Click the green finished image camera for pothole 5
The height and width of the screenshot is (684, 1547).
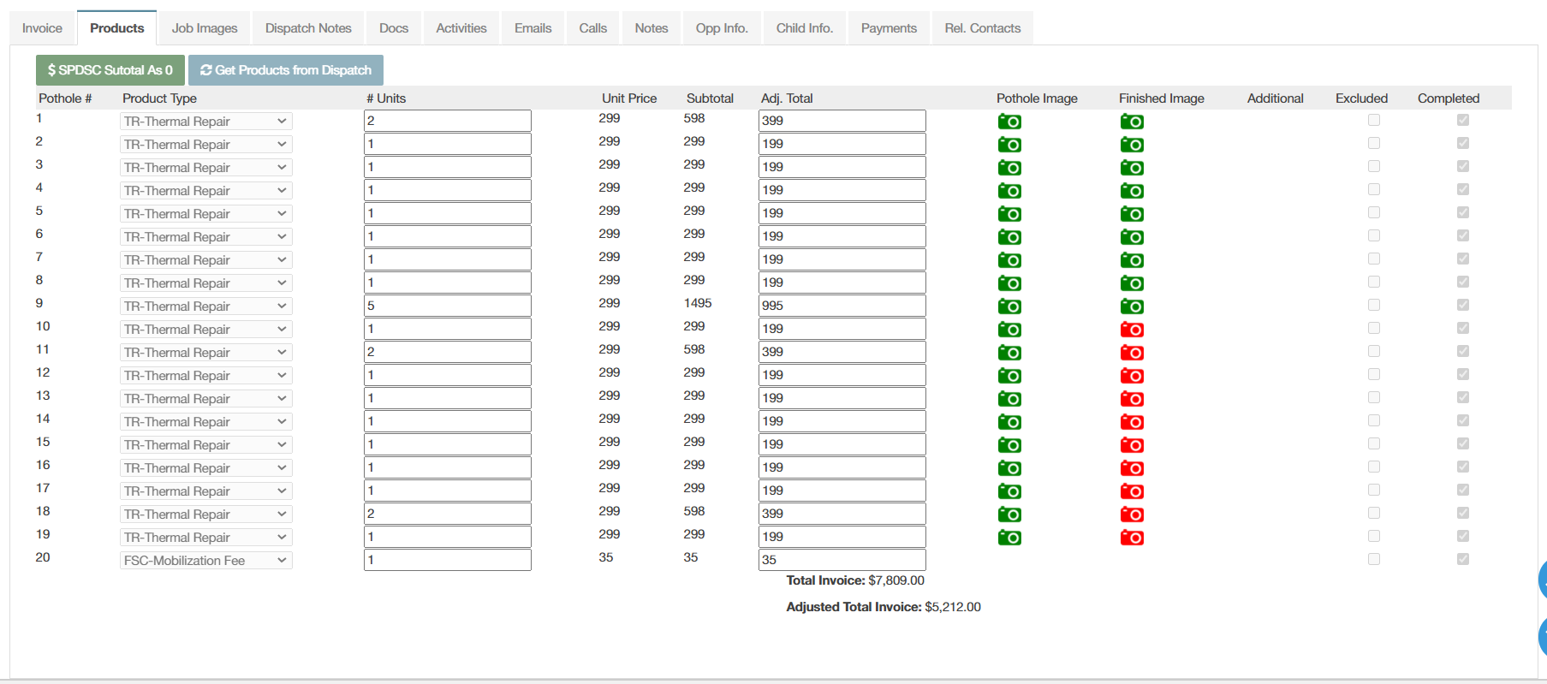tap(1132, 214)
